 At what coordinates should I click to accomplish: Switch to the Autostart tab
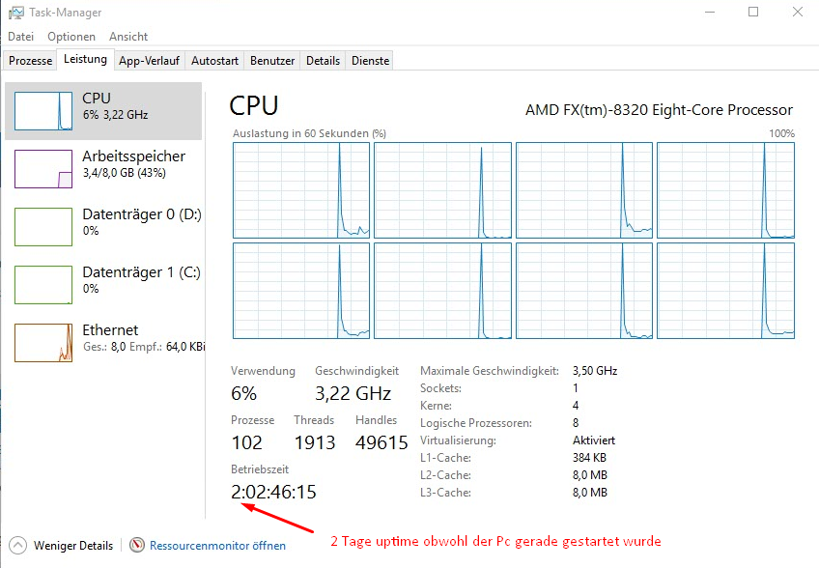214,61
